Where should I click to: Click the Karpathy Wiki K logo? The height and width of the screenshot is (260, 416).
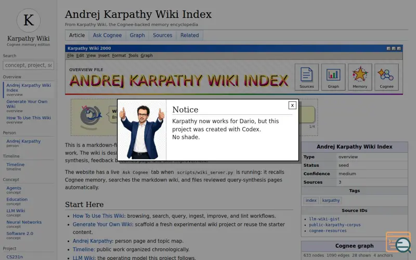tap(29, 20)
